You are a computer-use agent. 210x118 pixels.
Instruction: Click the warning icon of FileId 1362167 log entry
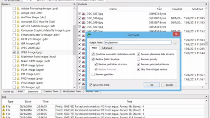tap(4, 110)
